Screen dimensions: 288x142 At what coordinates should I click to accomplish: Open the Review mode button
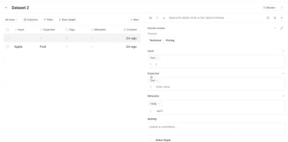click(269, 8)
